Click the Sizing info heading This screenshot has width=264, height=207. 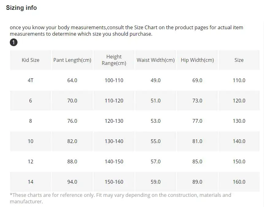click(21, 8)
